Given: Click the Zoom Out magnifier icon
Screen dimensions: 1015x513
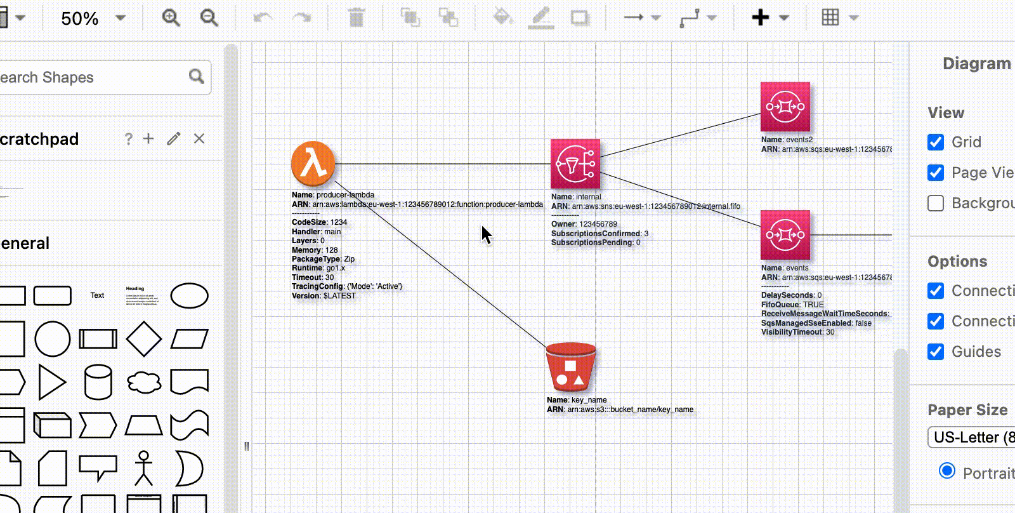Looking at the screenshot, I should 209,18.
